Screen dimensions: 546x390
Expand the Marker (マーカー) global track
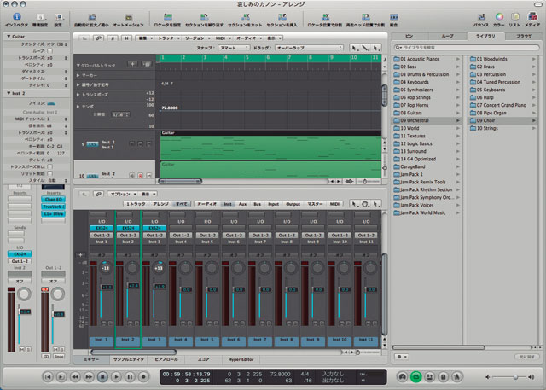(78, 75)
